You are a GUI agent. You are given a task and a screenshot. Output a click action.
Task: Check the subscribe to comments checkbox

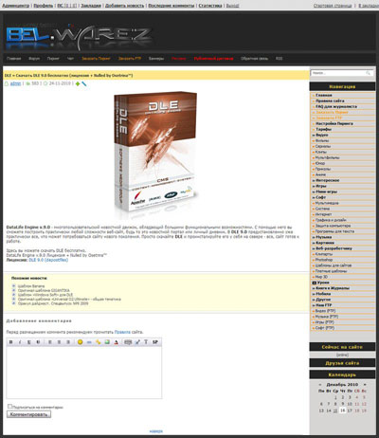point(9,406)
